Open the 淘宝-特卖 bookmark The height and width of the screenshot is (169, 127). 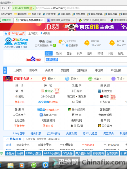(111, 14)
